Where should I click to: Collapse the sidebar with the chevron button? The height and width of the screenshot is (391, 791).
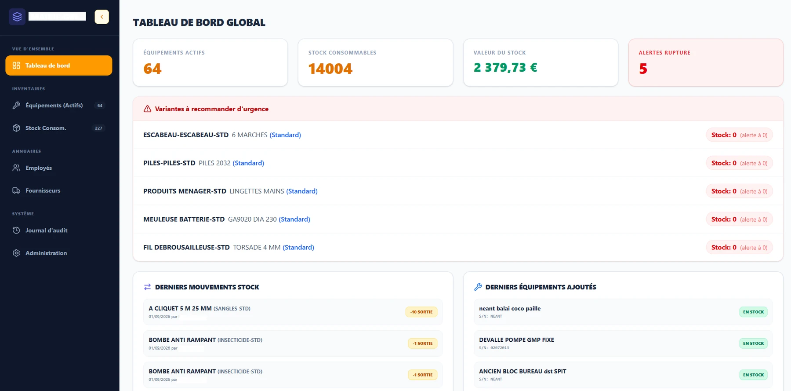click(x=102, y=17)
